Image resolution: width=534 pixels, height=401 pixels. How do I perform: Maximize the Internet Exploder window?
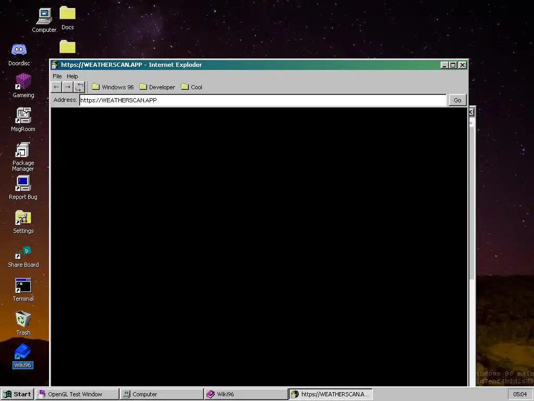coord(453,65)
